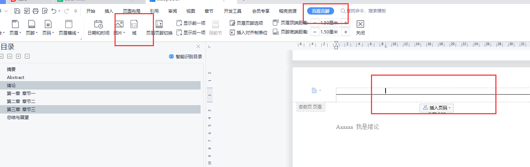This screenshot has height=167, width=530.
Task: Switch to the 开始 (Home) tab
Action: (x=91, y=11)
